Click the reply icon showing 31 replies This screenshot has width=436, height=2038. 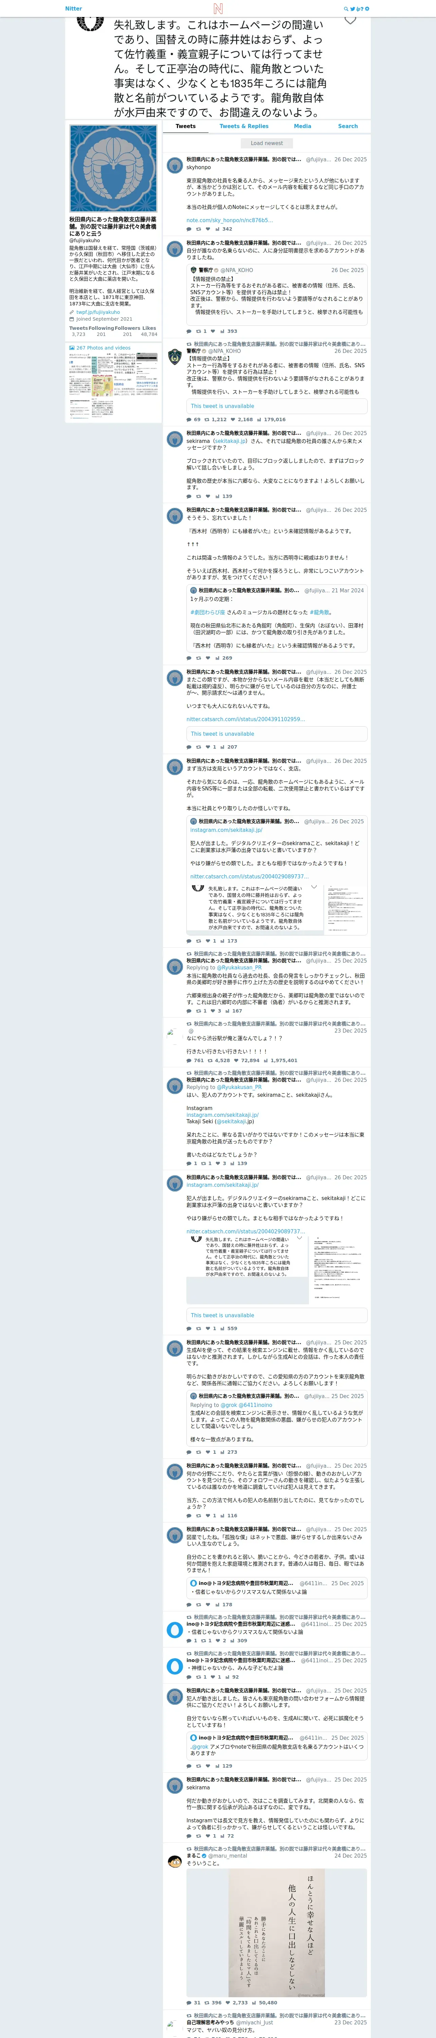189,2003
